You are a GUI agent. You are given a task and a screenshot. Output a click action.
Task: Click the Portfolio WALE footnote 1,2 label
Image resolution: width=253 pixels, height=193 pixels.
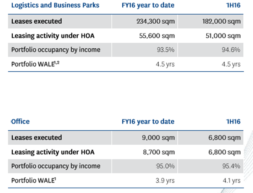tap(35, 64)
